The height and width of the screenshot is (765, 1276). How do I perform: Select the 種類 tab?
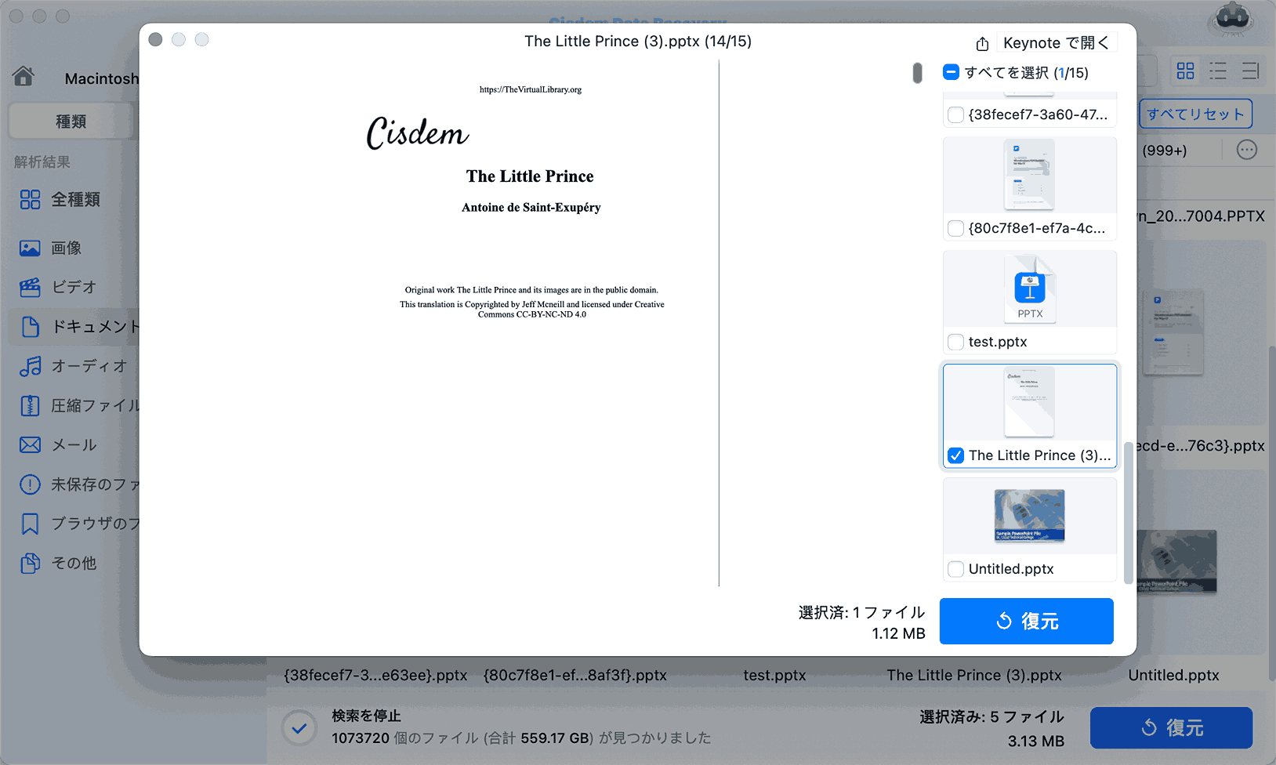[71, 121]
